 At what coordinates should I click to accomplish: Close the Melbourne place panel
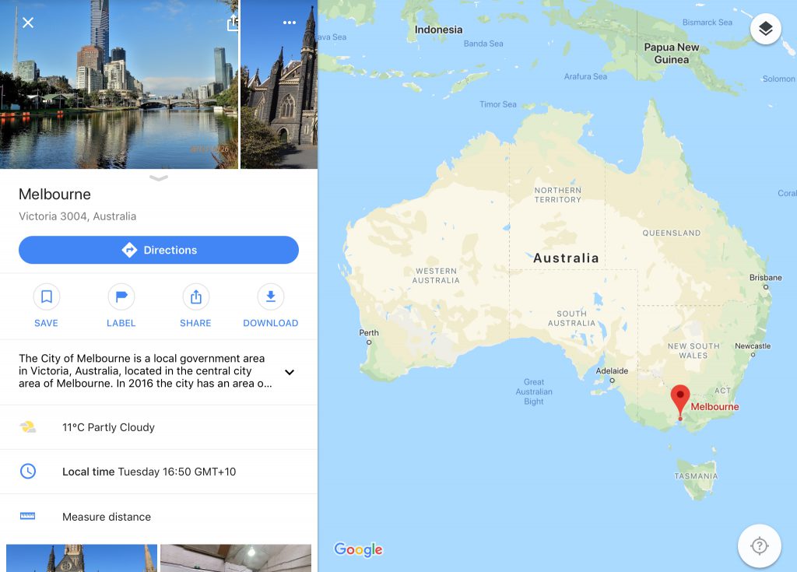[x=28, y=23]
